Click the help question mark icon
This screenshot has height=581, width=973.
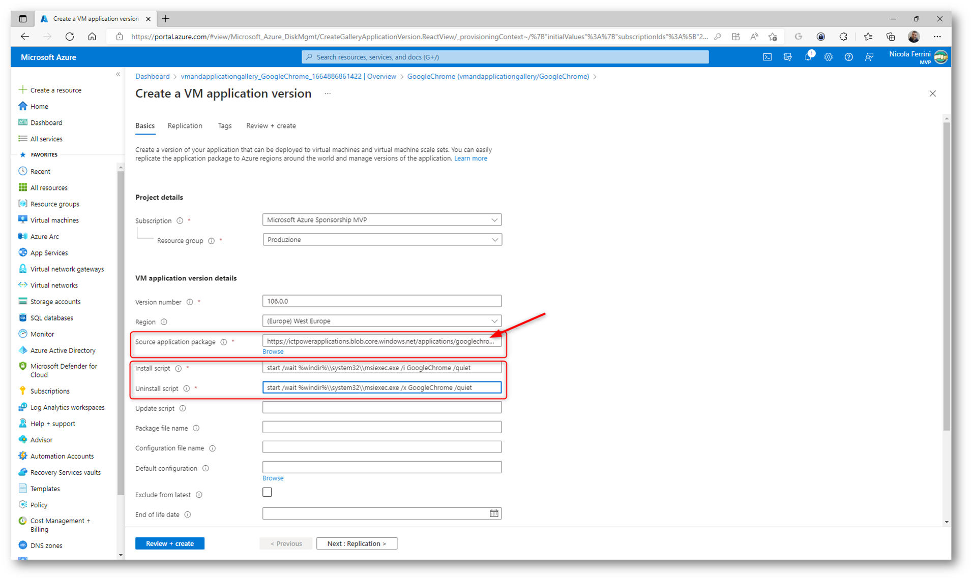(x=848, y=57)
